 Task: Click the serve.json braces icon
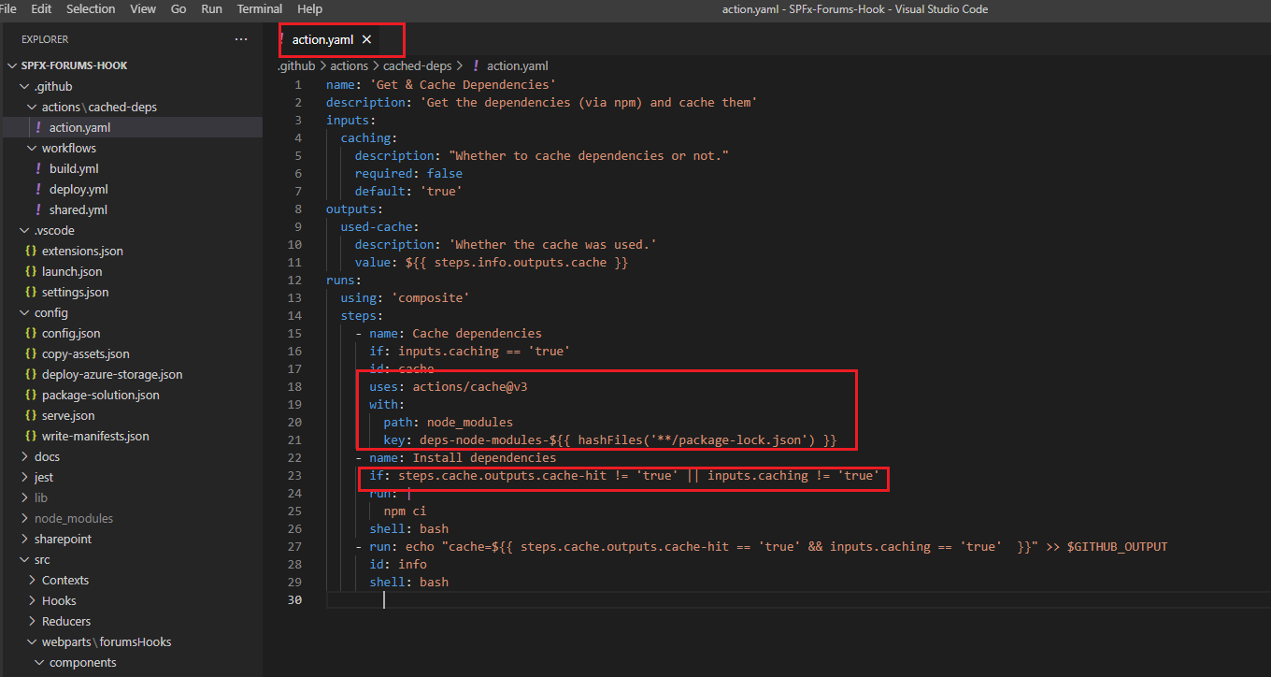pos(31,415)
